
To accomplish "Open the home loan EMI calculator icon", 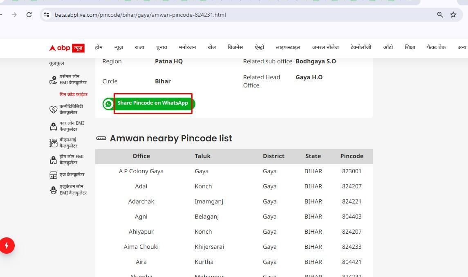I will click(53, 160).
